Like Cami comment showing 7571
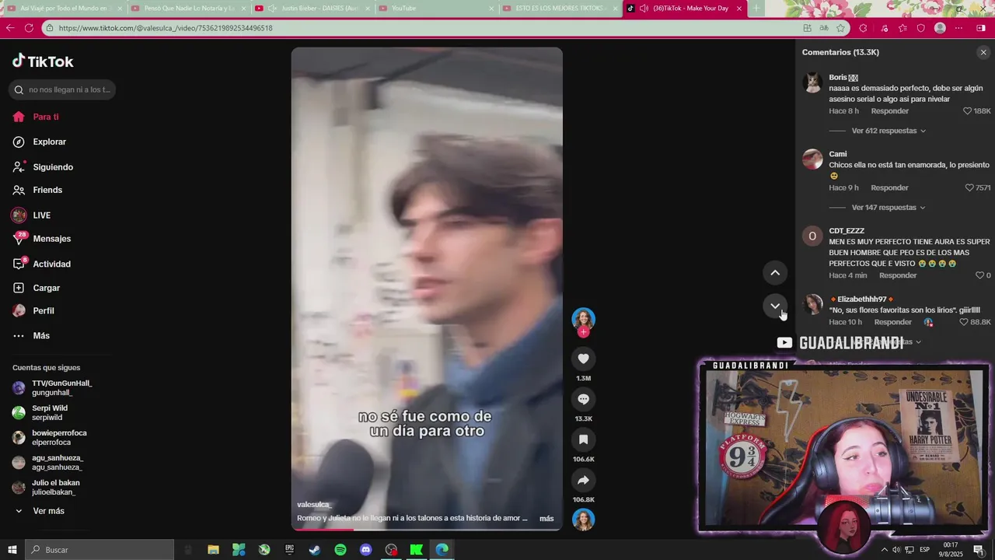Screen dimensions: 995x560 coord(969,188)
